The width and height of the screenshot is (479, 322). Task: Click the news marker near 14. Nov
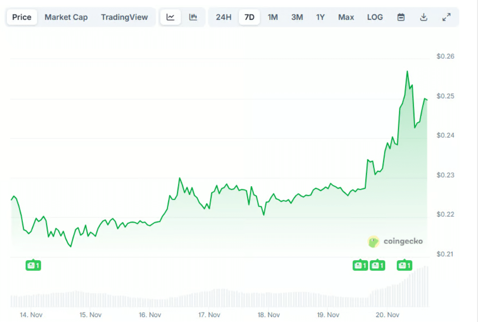coord(33,265)
